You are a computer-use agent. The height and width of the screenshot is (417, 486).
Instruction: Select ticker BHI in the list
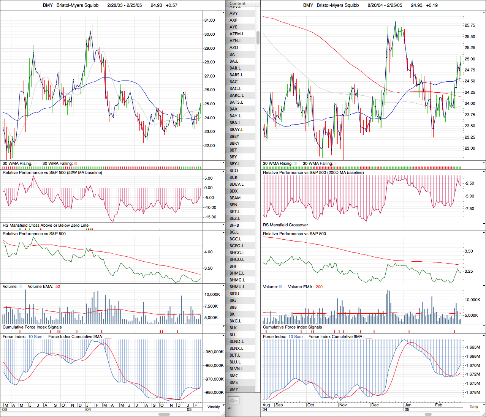(x=241, y=266)
